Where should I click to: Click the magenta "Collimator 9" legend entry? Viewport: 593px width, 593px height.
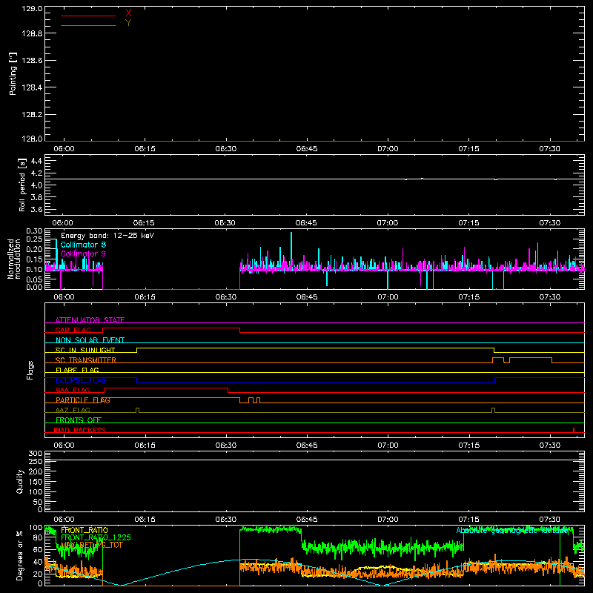click(x=83, y=254)
